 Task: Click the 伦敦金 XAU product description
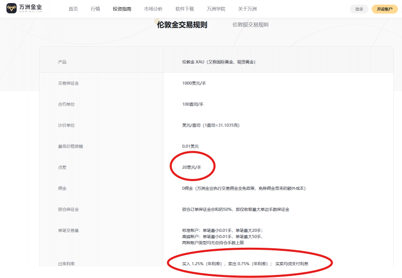pos(218,62)
